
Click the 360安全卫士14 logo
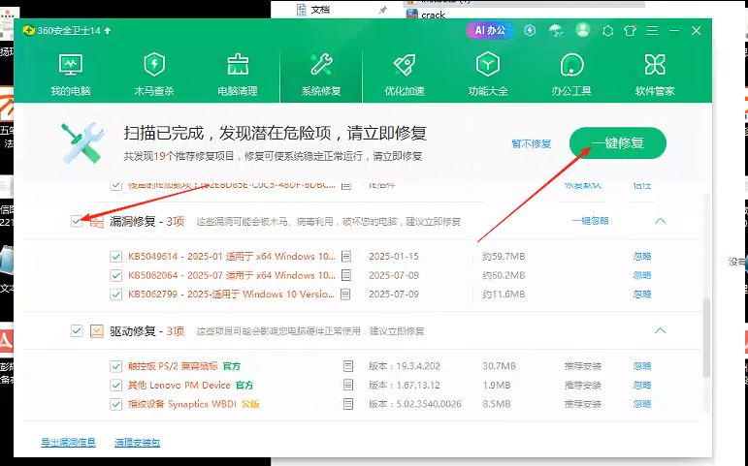[28, 30]
